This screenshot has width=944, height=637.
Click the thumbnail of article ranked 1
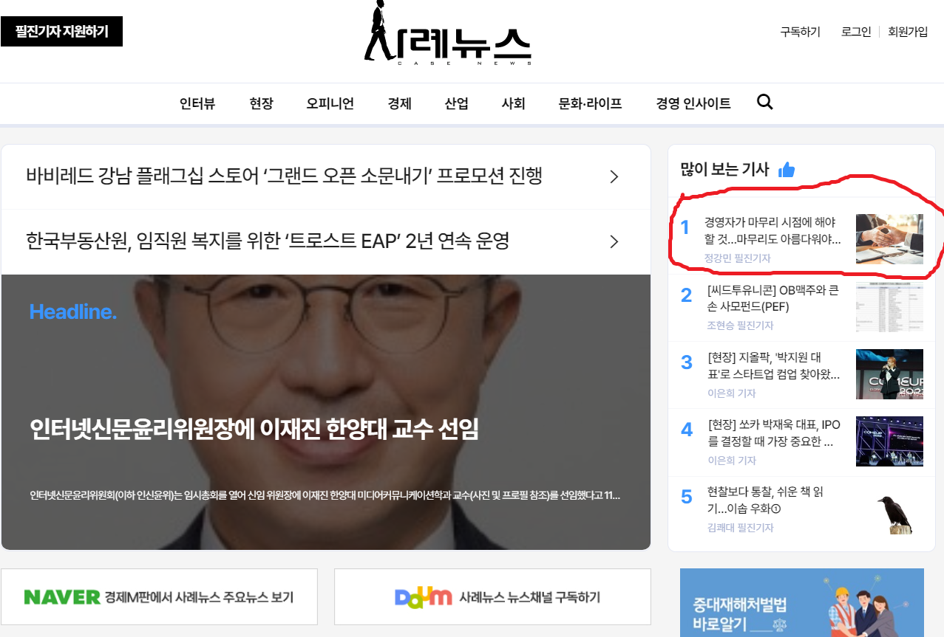[889, 239]
